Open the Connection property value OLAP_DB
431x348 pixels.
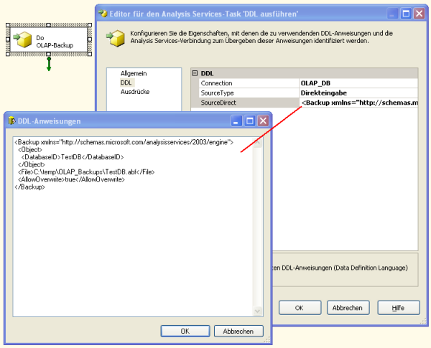click(x=358, y=83)
